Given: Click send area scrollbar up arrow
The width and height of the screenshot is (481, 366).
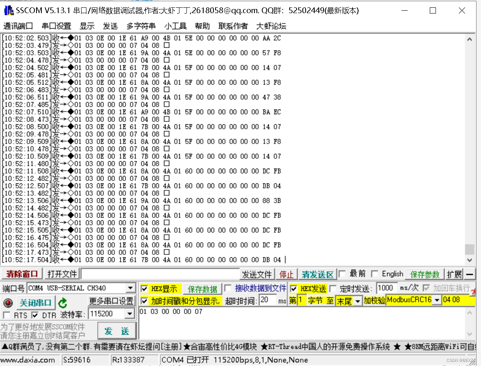Looking at the screenshot, I should click(470, 313).
